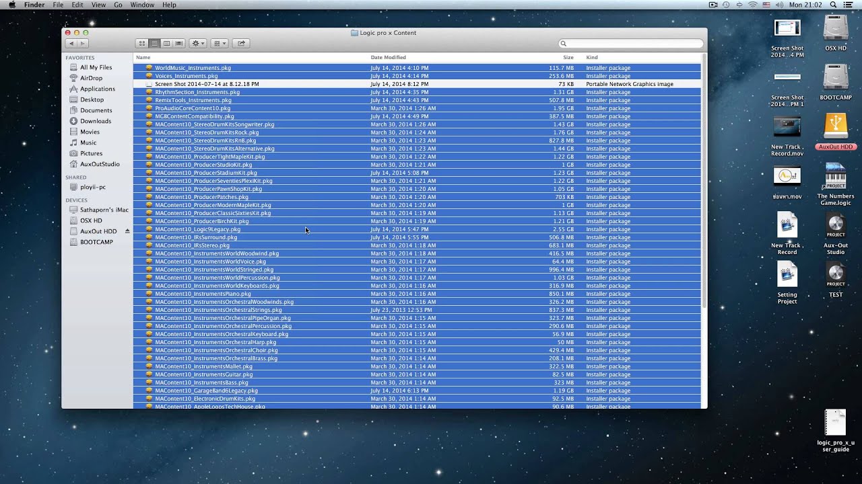Go forward with the Finder forward arrow
This screenshot has height=484, width=862.
click(83, 43)
